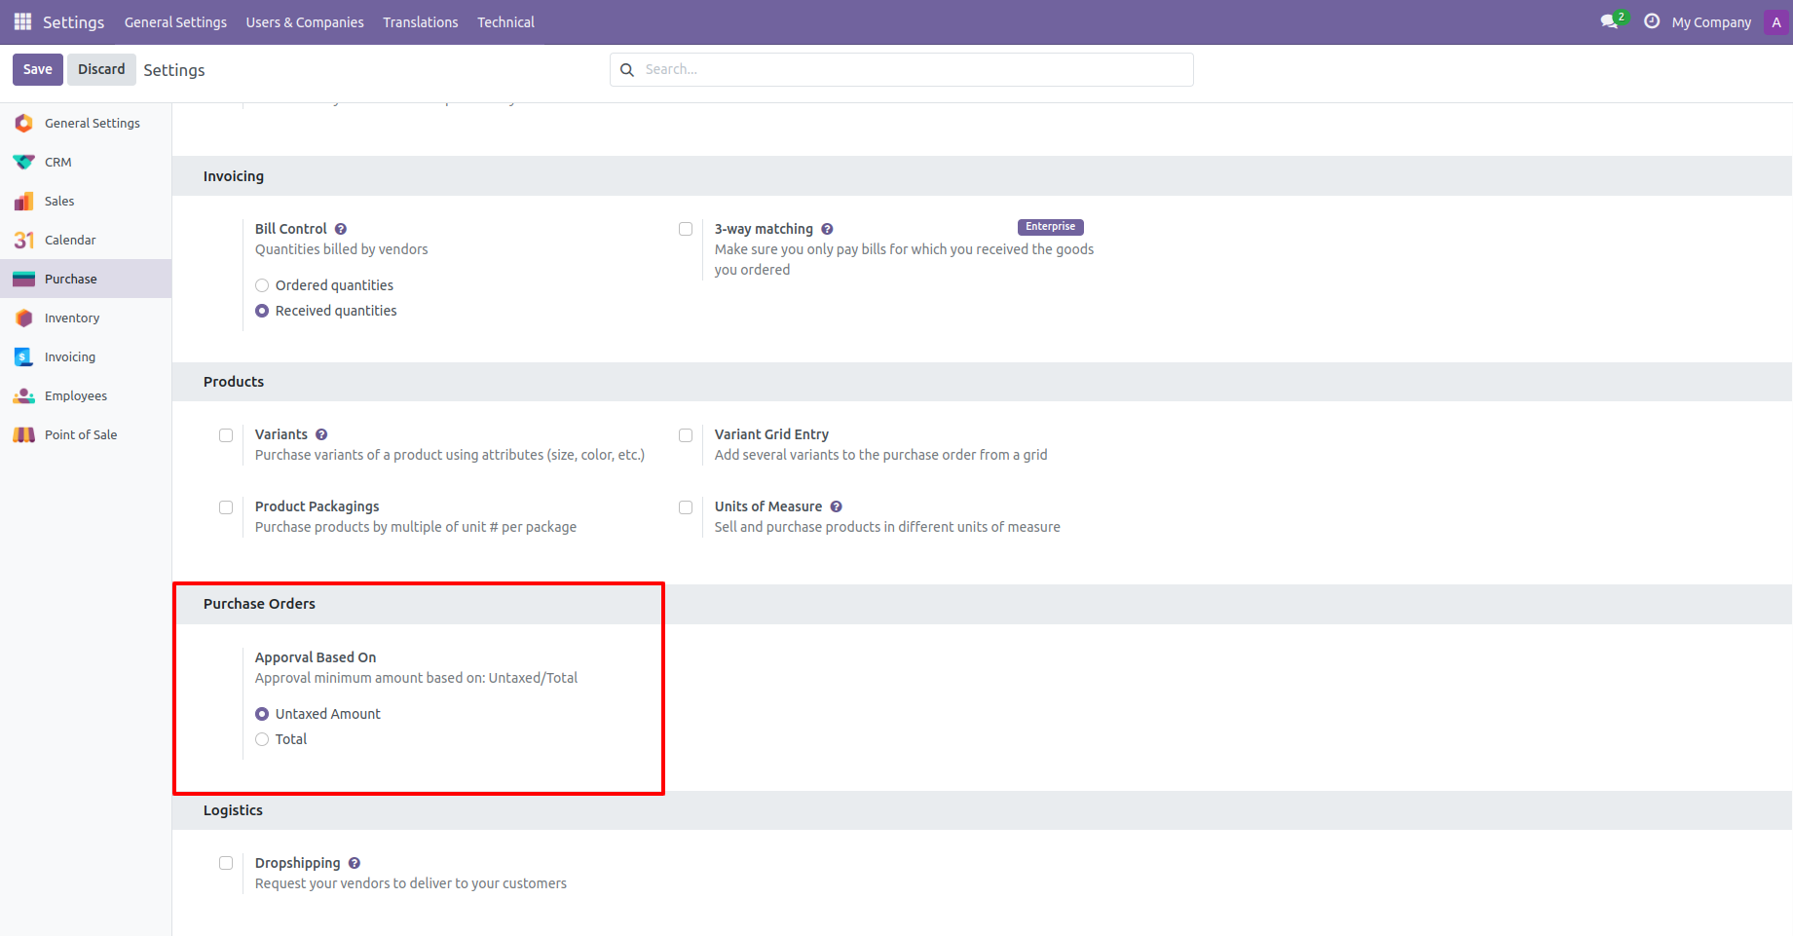Select the Sales section in the sidebar
The height and width of the screenshot is (936, 1793).
click(x=58, y=201)
